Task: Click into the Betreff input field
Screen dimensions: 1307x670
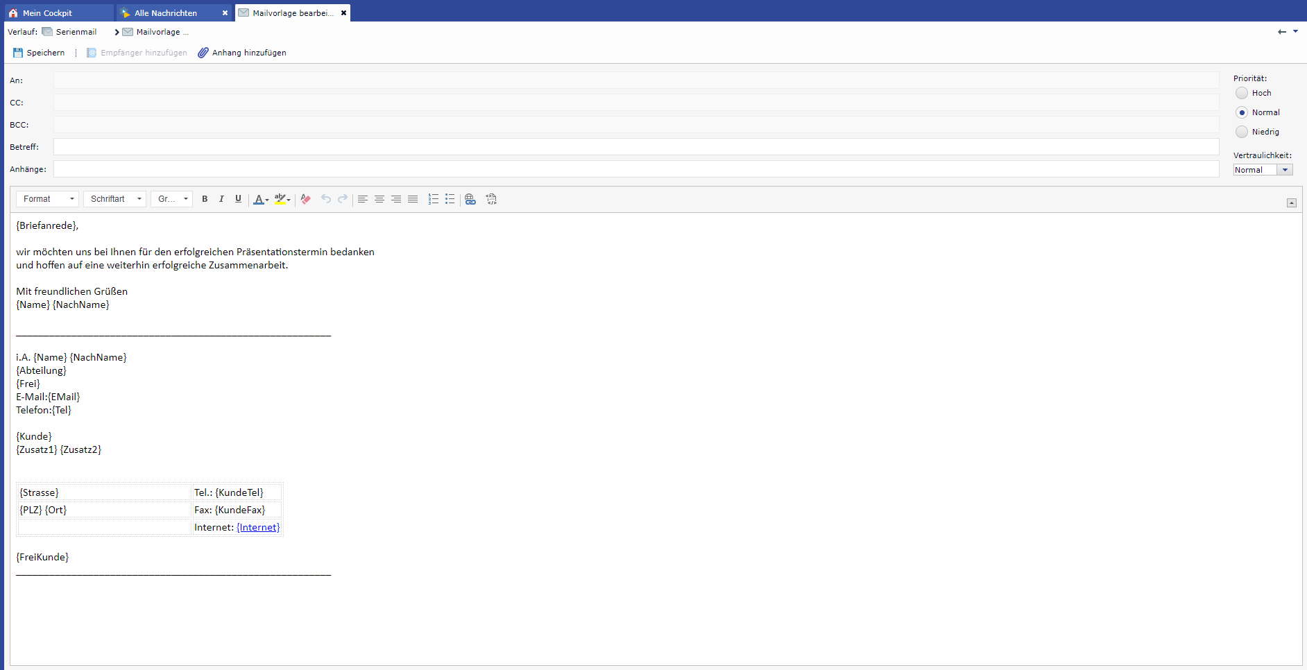Action: click(635, 147)
